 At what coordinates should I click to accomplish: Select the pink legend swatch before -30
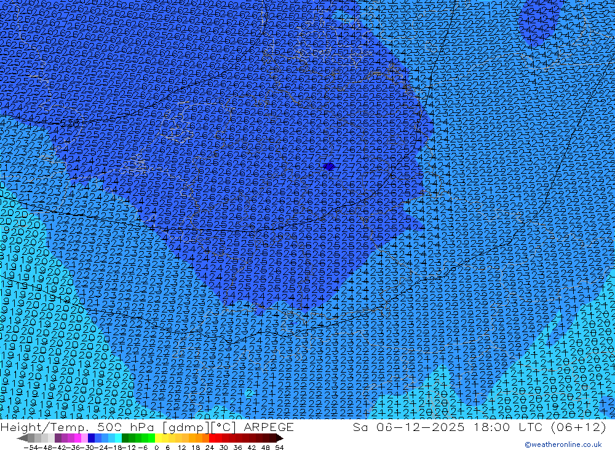pyautogui.click(x=84, y=438)
